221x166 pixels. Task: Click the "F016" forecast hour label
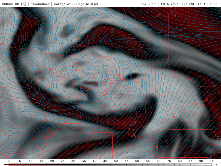click(165, 4)
